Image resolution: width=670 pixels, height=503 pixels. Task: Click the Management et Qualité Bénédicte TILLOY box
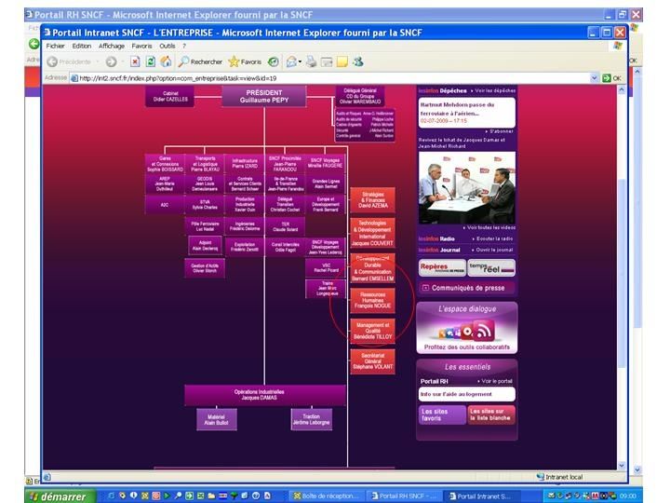pos(372,331)
